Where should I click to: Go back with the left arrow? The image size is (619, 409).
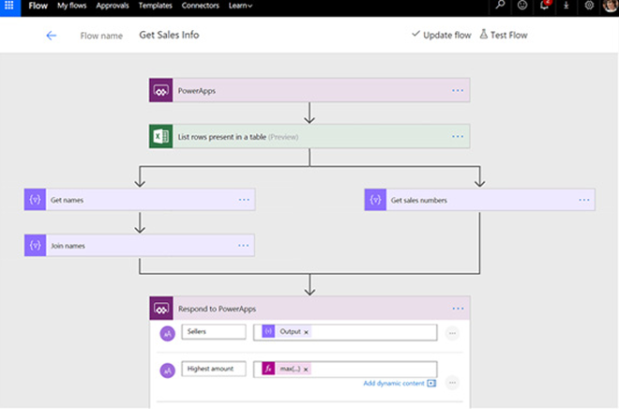(52, 36)
